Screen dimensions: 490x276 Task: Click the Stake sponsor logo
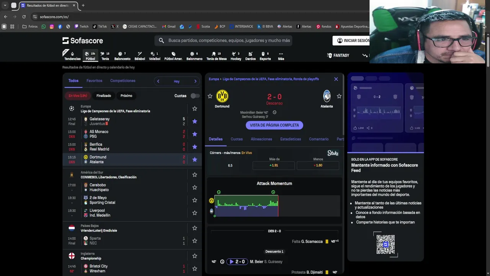333,153
